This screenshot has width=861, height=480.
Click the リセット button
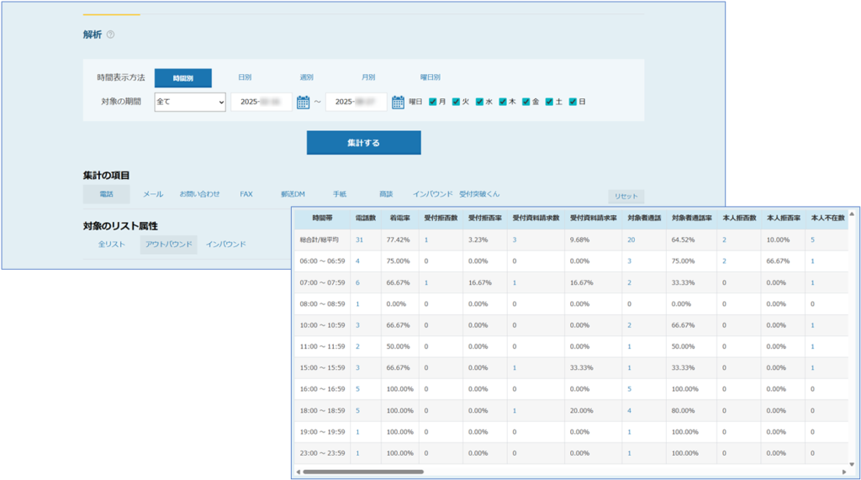pos(626,196)
